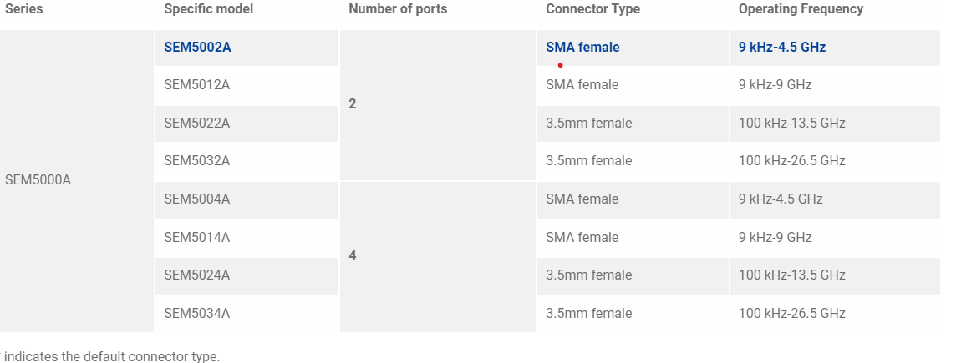This screenshot has height=363, width=956.
Task: Click 3.5mm female connector for SEM5022A
Action: [x=588, y=123]
